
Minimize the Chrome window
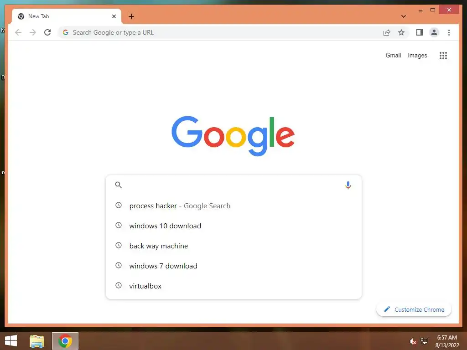coord(420,10)
